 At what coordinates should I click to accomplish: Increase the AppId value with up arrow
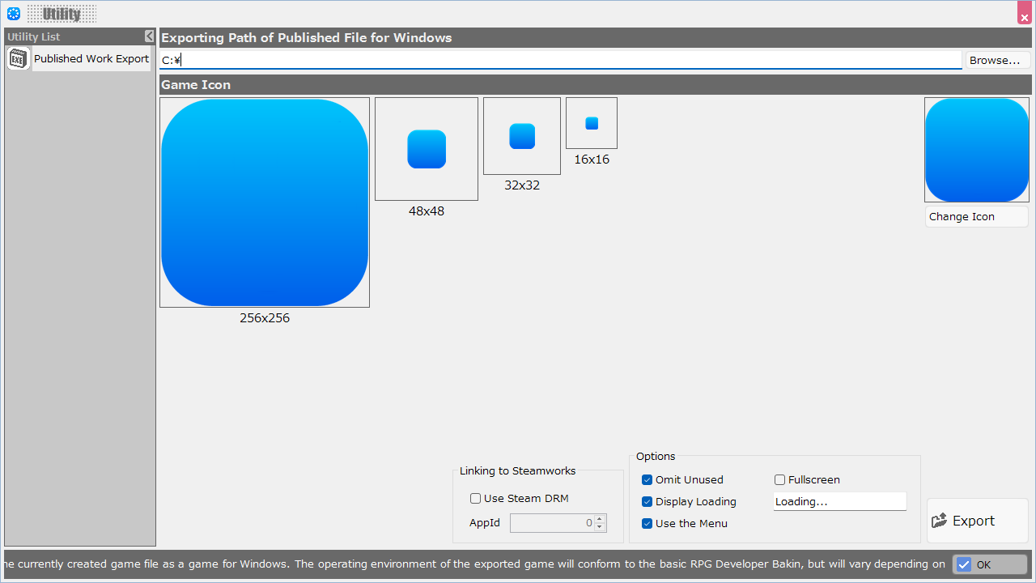[x=600, y=519]
